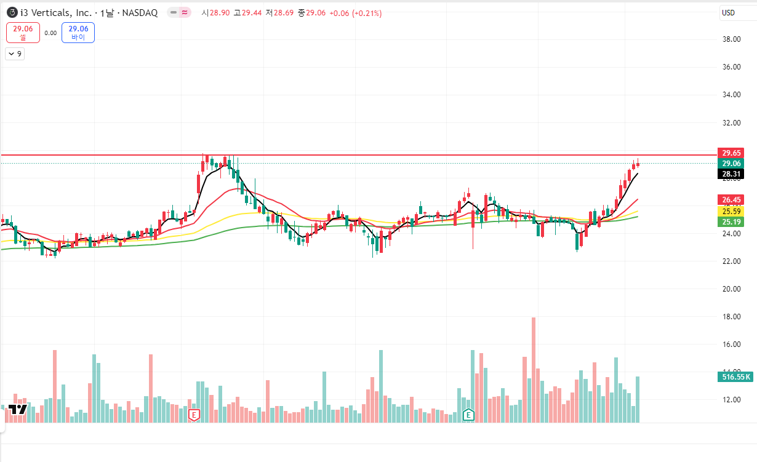Click the 34.00 price axis label
Screen dimensions: 757x462
[x=731, y=95]
